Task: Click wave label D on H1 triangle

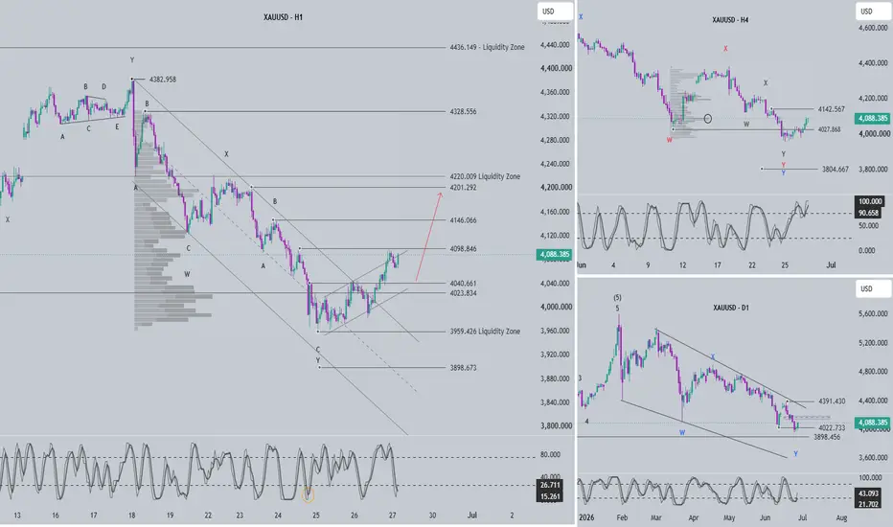Action: click(103, 87)
